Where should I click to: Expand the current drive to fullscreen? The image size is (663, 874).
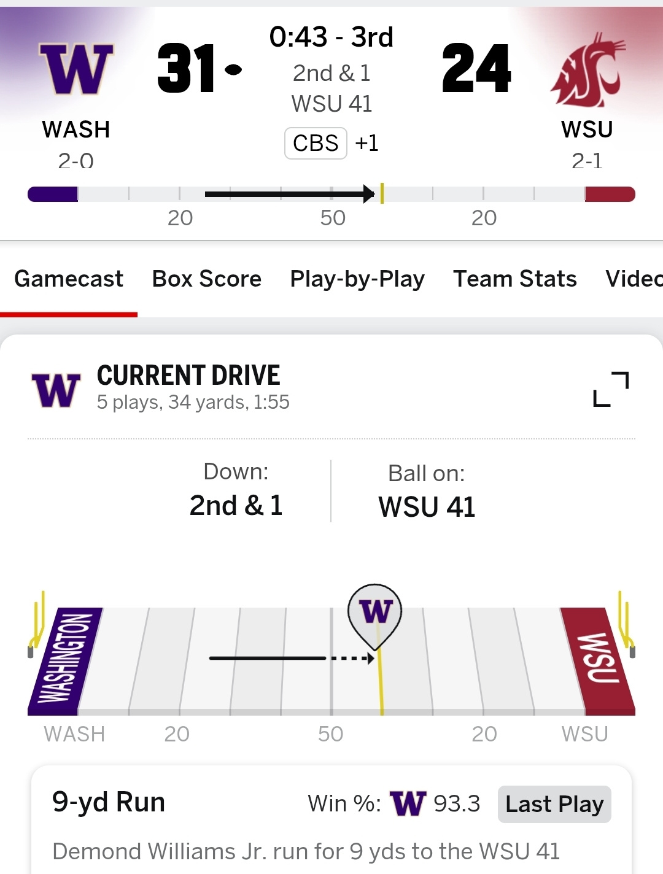click(611, 389)
